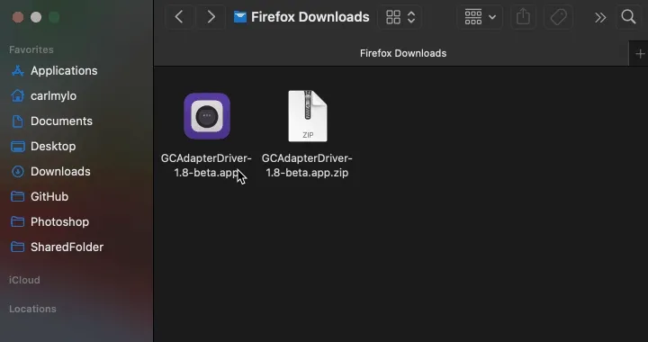648x342 pixels.
Task: Click the Favorites section header
Action: [31, 49]
